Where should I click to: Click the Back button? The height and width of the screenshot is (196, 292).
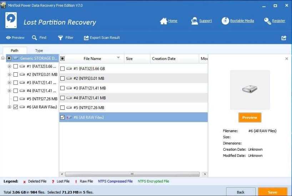(x=241, y=192)
